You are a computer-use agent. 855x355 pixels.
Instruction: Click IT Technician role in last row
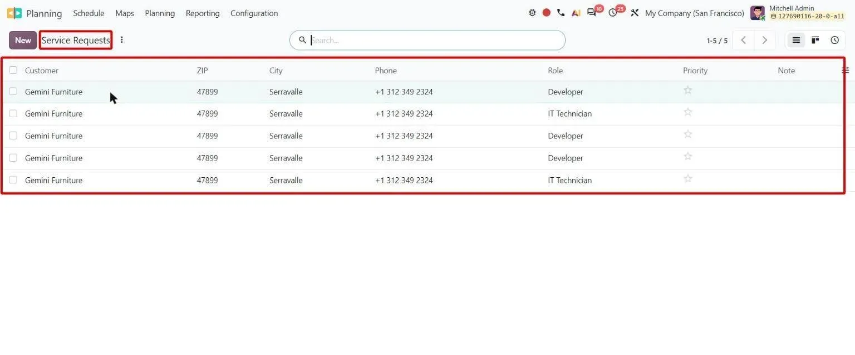click(570, 180)
